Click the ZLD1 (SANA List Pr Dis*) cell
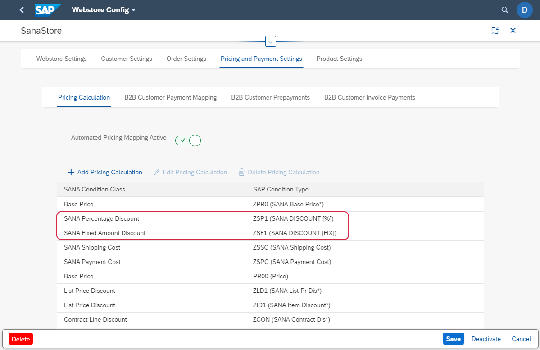Viewport: 540px width, 350px height. [x=287, y=291]
